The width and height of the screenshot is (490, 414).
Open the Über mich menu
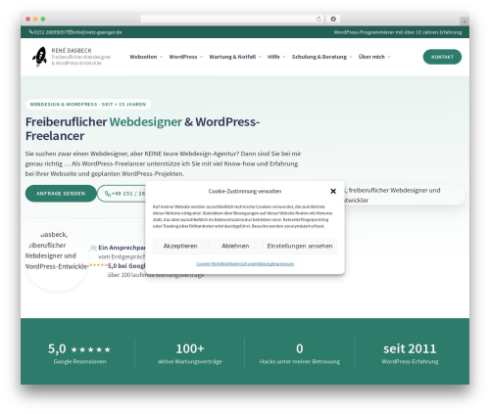coord(374,57)
